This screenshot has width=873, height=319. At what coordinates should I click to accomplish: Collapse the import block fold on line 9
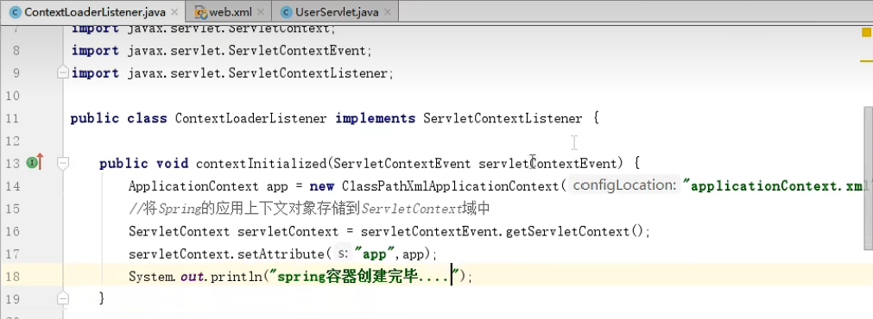63,72
